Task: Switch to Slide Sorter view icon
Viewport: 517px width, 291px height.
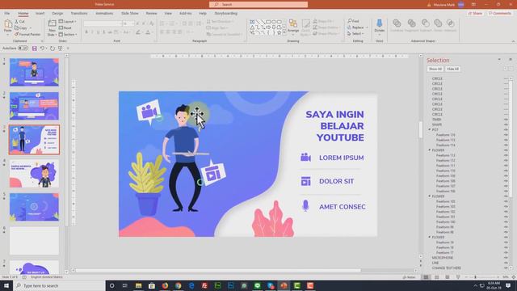Action: pos(436,277)
